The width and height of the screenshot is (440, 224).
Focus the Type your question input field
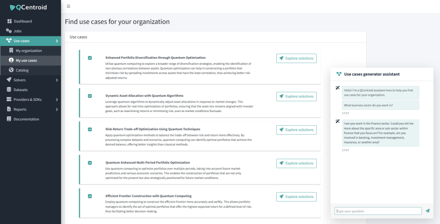coord(378,211)
